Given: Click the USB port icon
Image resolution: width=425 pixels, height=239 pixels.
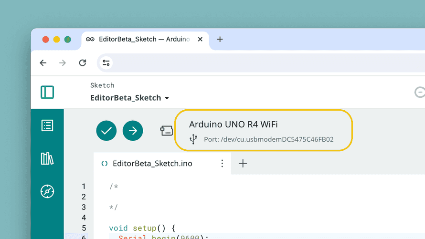Looking at the screenshot, I should [193, 139].
